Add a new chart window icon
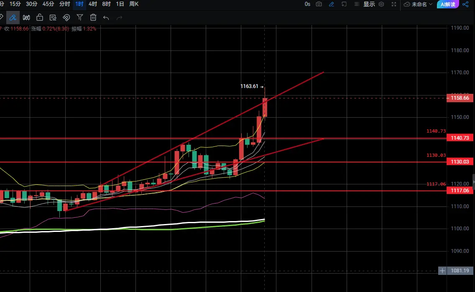 [344, 4]
